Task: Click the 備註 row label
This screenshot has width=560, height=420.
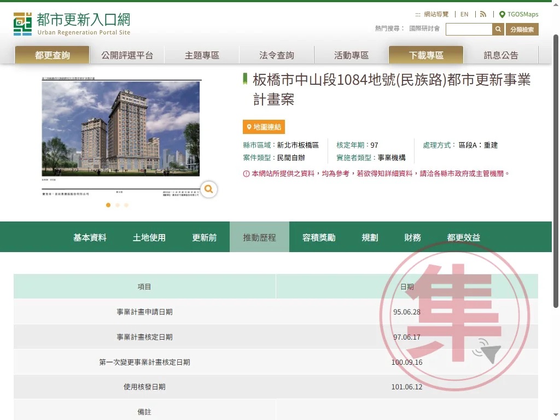Action: click(144, 412)
